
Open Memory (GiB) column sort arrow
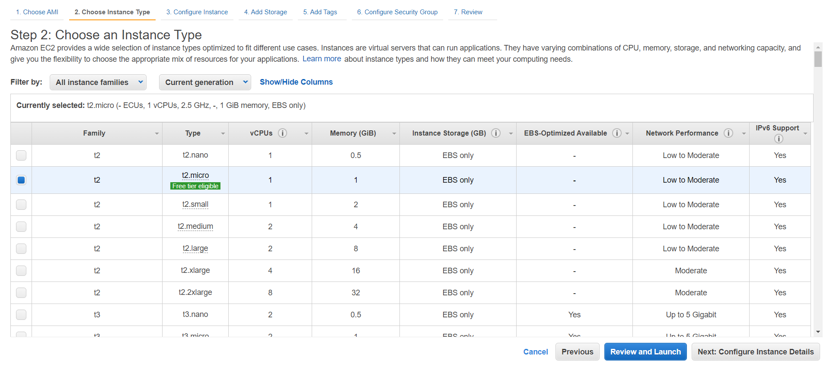(x=394, y=134)
